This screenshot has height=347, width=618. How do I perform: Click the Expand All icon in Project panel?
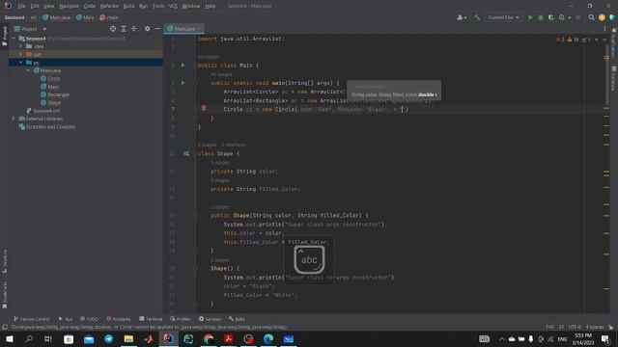click(124, 29)
